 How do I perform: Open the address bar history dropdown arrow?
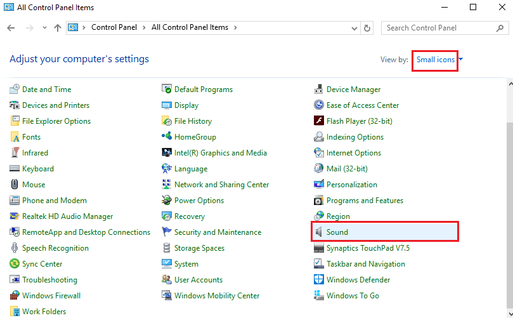point(354,28)
